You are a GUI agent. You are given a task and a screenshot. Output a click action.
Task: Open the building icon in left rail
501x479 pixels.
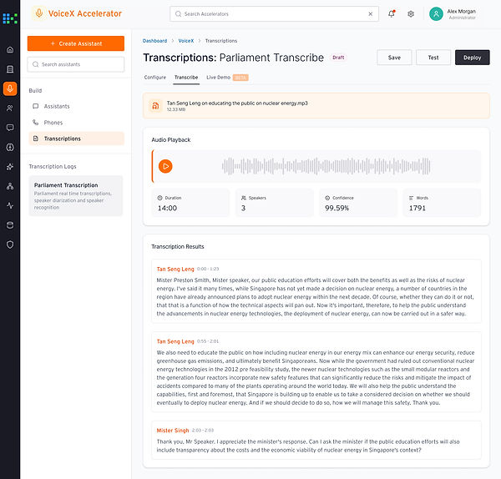[x=10, y=69]
